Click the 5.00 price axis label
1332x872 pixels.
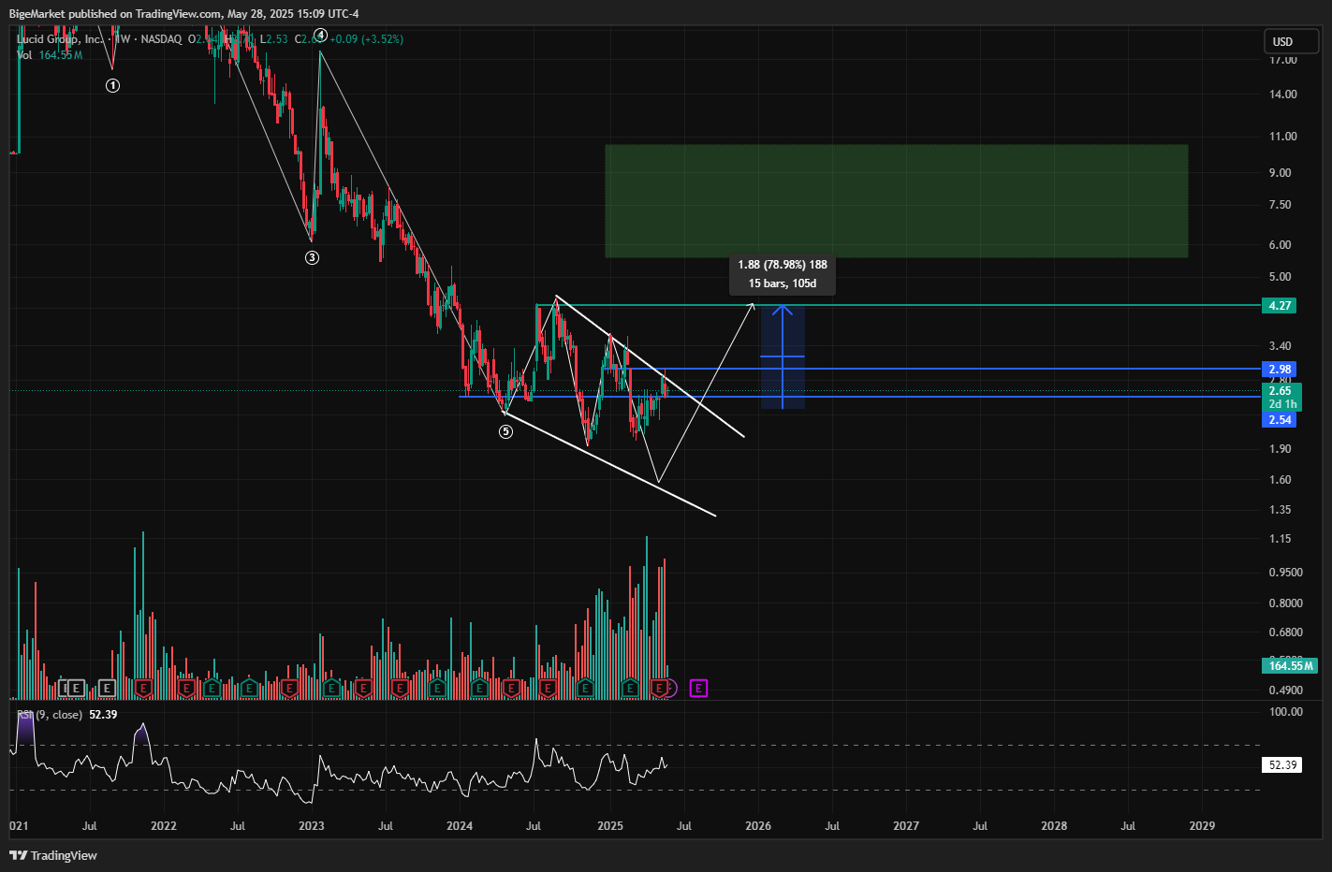pyautogui.click(x=1281, y=277)
